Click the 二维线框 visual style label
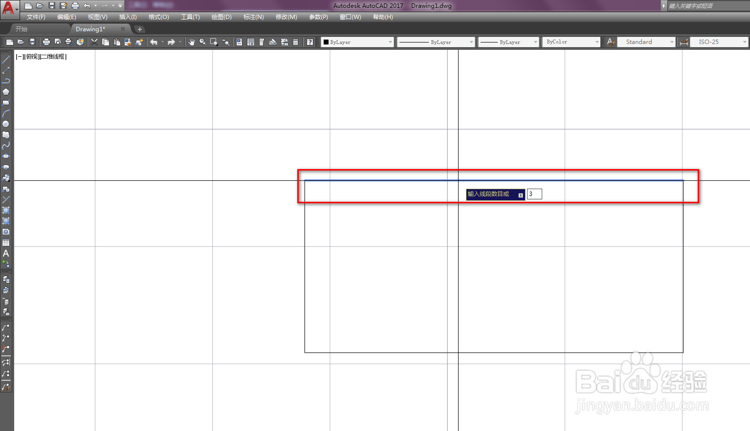The image size is (750, 431). (53, 57)
